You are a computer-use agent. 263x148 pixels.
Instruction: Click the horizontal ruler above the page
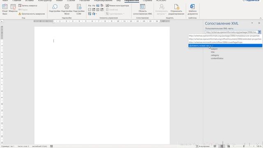(x=102, y=21)
